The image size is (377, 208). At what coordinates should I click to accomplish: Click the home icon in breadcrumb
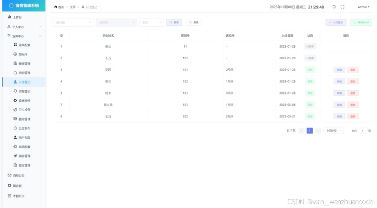56,7
